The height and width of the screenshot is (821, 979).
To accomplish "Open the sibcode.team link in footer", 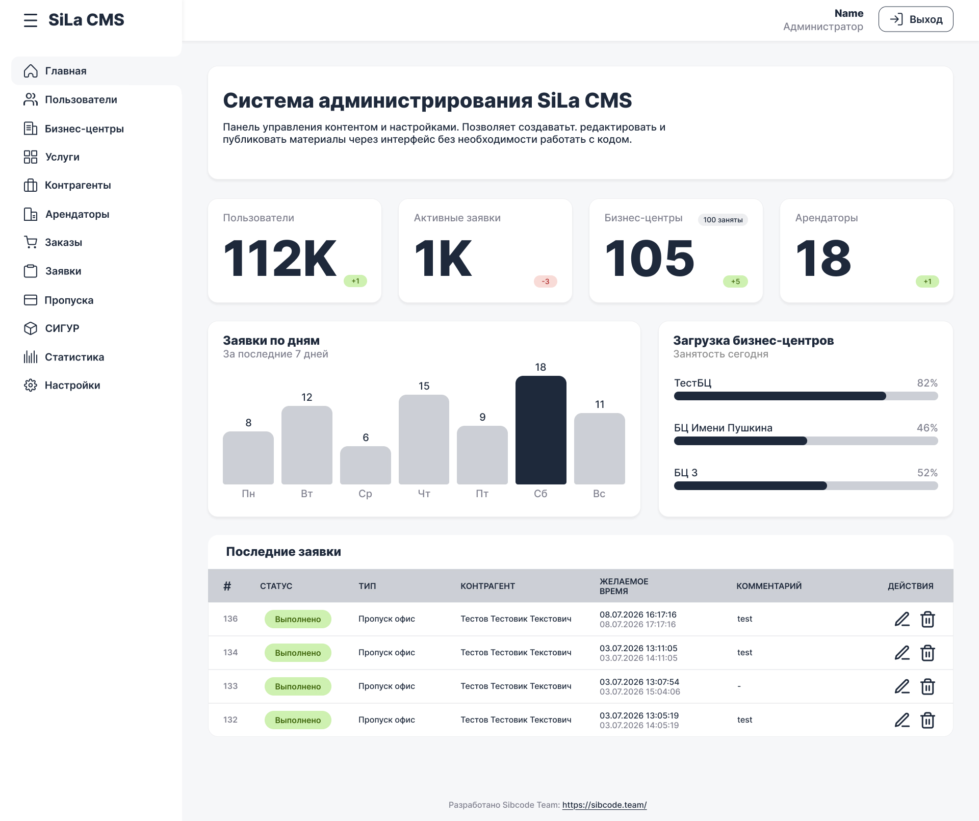I will click(x=604, y=805).
